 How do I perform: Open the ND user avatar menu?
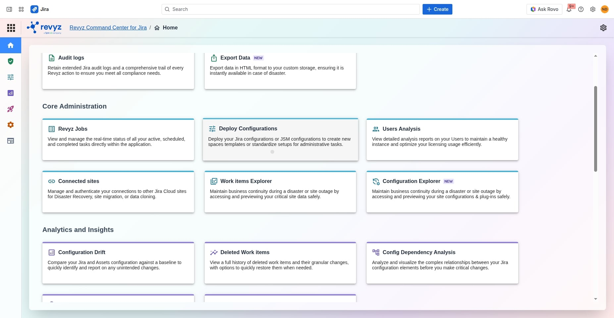click(x=605, y=9)
